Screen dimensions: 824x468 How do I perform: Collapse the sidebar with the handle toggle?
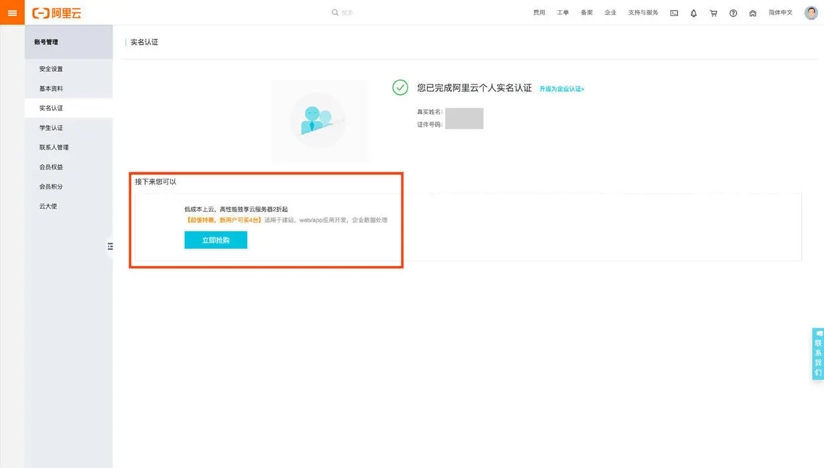click(110, 246)
